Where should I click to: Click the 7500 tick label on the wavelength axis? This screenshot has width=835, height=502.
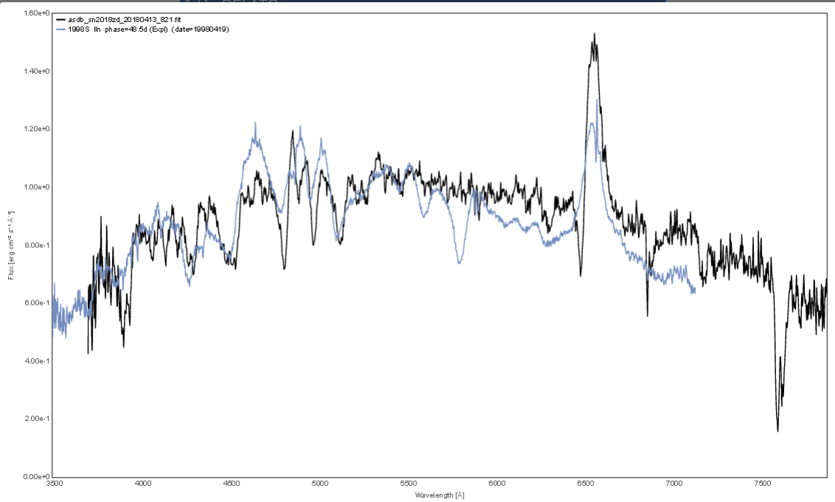[763, 485]
